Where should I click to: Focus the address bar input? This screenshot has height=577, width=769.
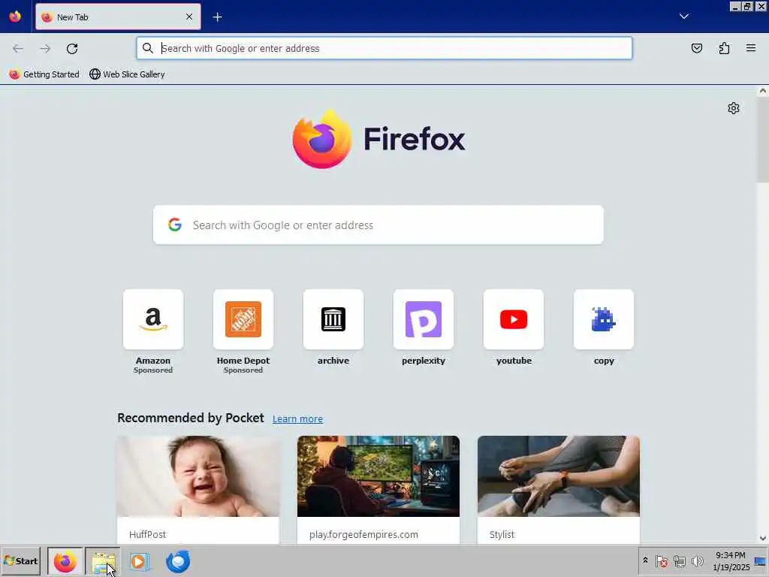click(384, 48)
